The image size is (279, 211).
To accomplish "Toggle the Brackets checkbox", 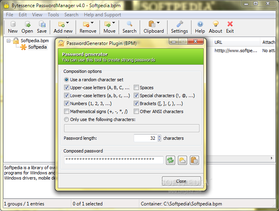I will [x=136, y=104].
